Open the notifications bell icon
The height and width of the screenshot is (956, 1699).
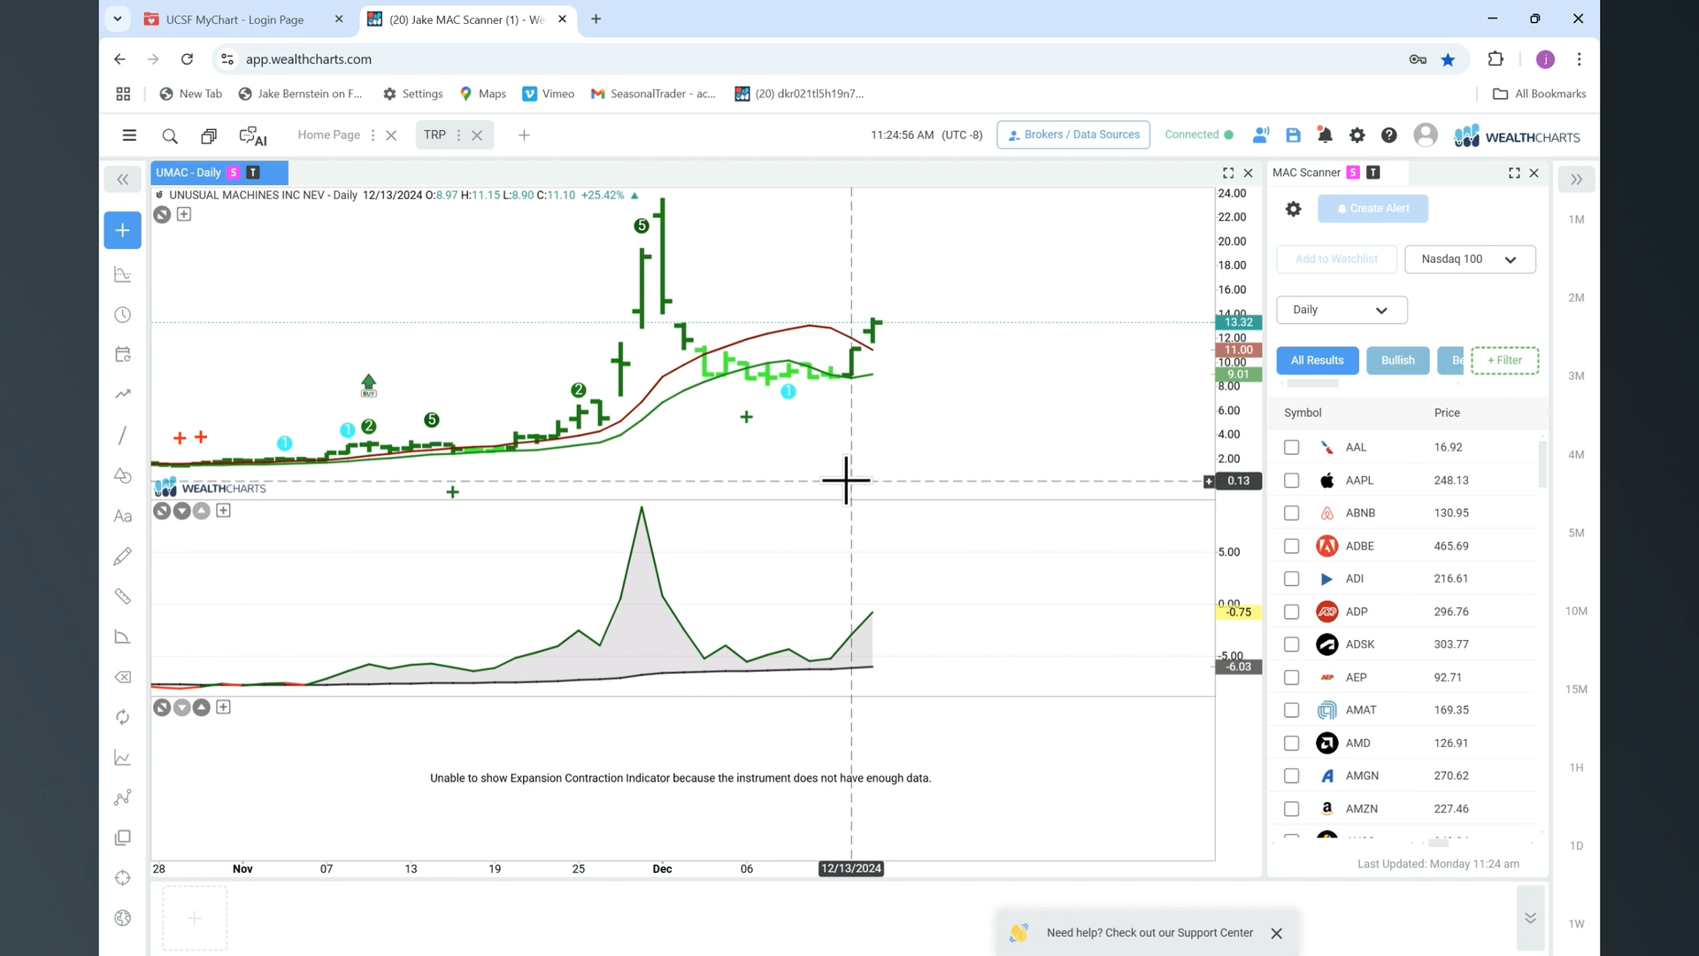coord(1325,135)
